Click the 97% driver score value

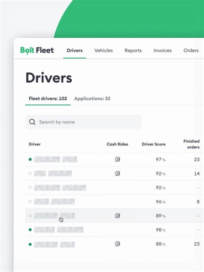pyautogui.click(x=161, y=159)
